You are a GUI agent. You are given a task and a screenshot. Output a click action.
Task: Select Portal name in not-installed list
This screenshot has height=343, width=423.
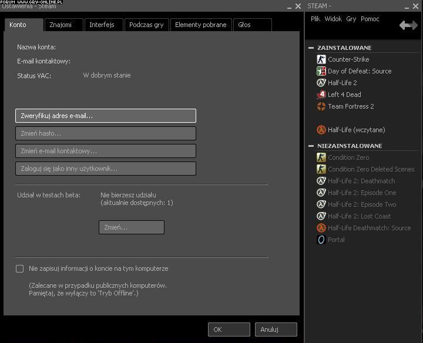click(336, 240)
